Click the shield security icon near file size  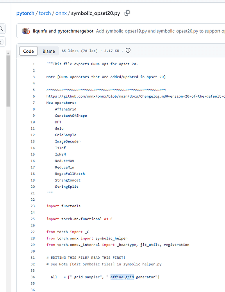click(x=128, y=51)
